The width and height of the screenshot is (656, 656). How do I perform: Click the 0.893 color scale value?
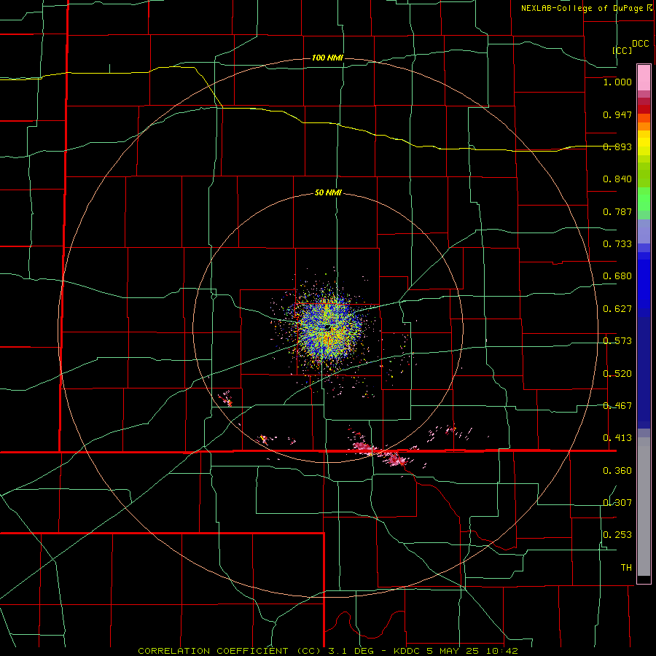(617, 147)
